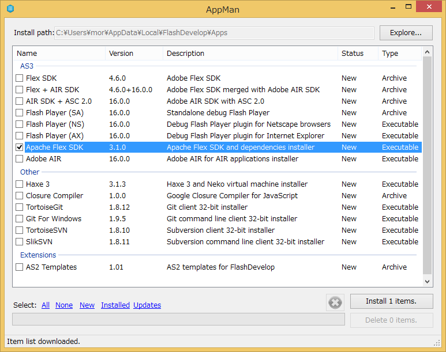Viewport: 446px width, 352px height.
Task: Enable the AIR SDK + ASC 2.0 checkbox
Action: 20,101
